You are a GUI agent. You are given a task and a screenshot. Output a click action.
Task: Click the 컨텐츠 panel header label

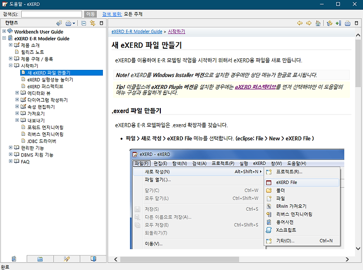(12, 23)
